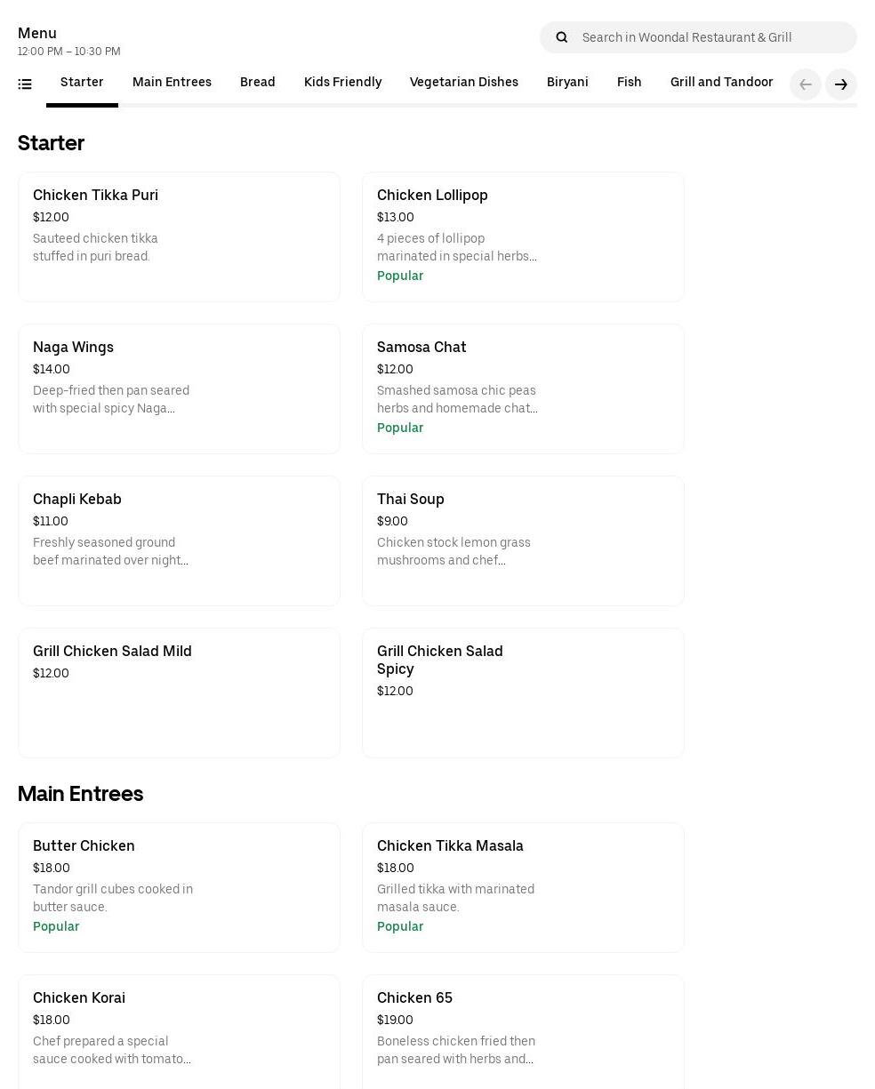875x1089 pixels.
Task: Open the menu category list icon
Action: click(25, 84)
